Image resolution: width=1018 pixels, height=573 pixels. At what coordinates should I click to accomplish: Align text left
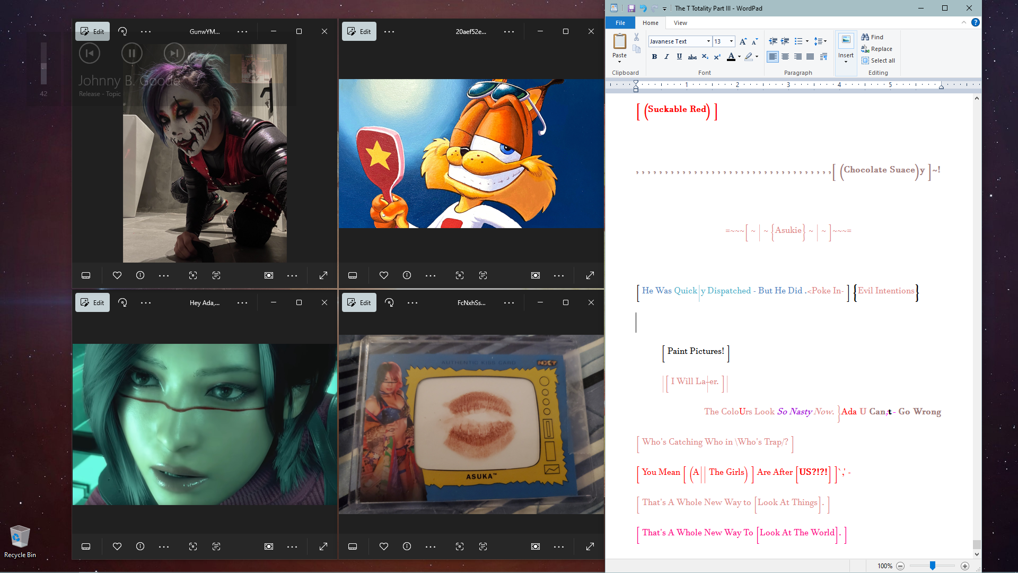pos(773,57)
